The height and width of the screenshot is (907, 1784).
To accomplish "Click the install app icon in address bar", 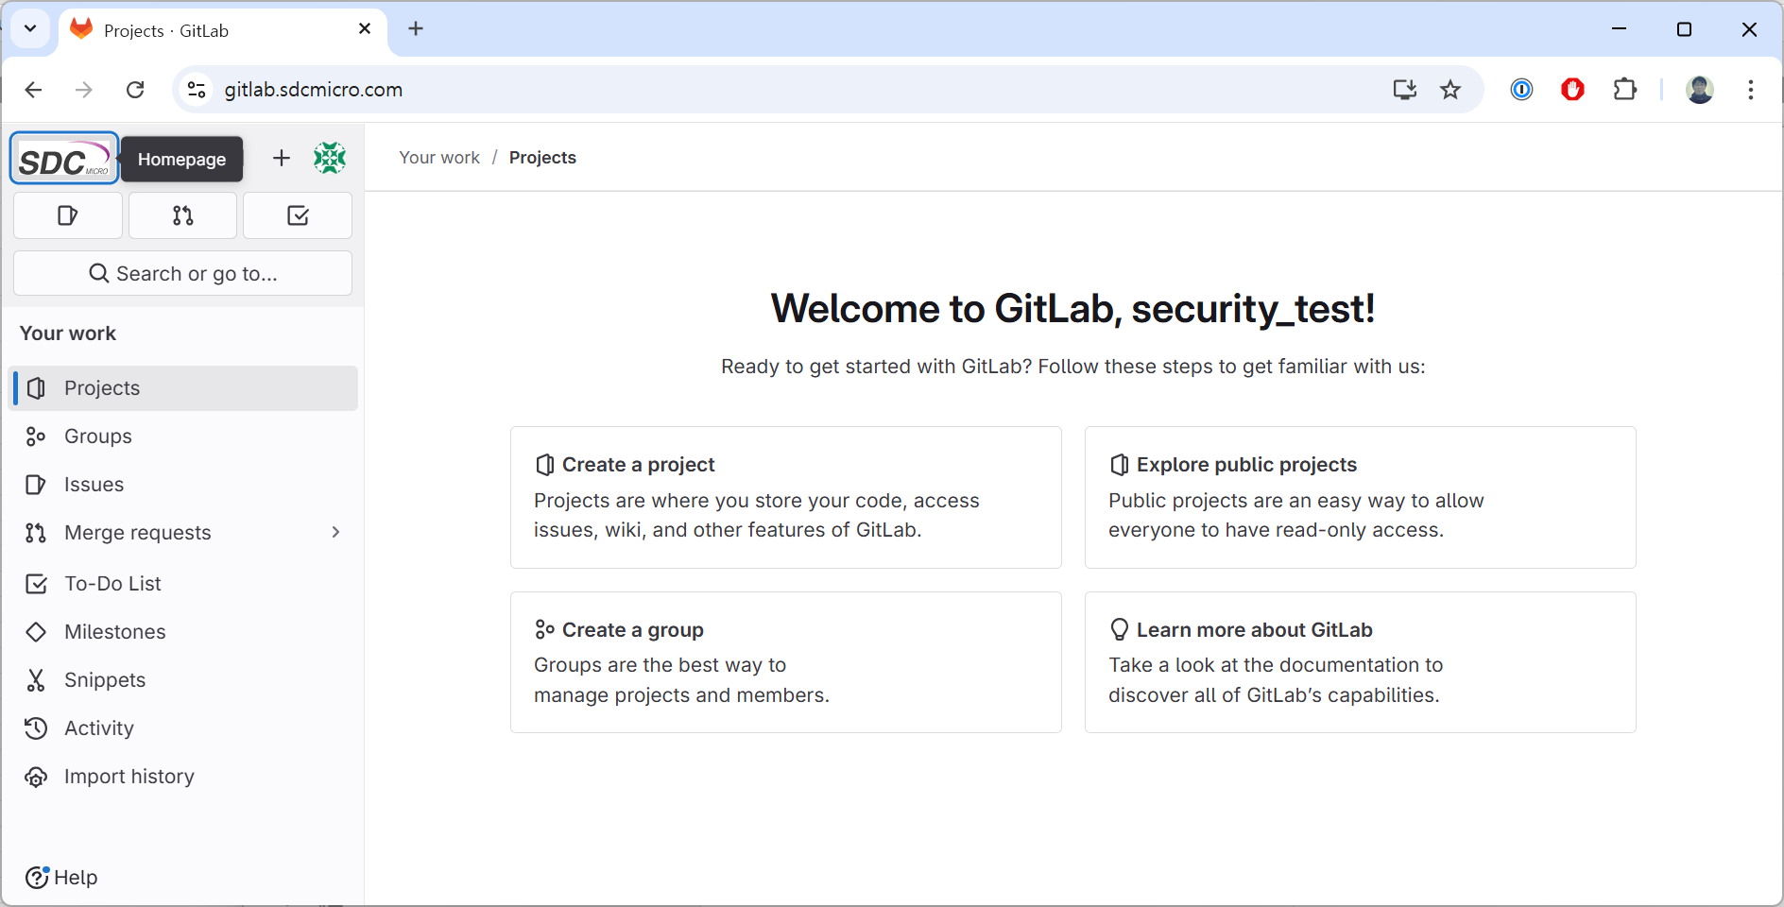I will [1404, 90].
